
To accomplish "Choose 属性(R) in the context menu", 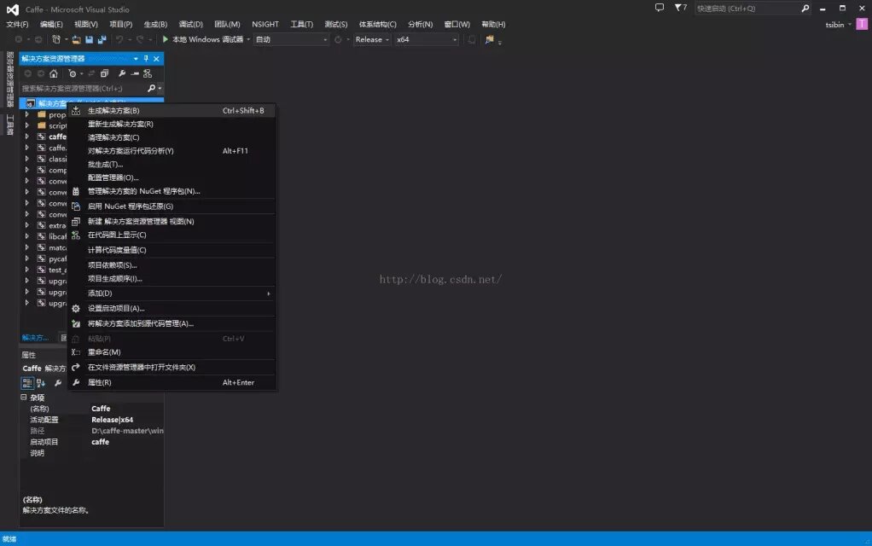I will tap(171, 382).
